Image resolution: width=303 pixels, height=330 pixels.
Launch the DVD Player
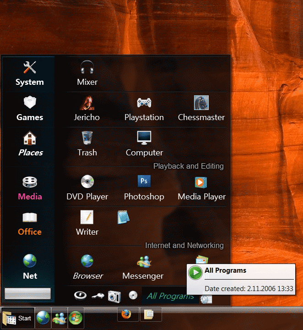(x=87, y=182)
